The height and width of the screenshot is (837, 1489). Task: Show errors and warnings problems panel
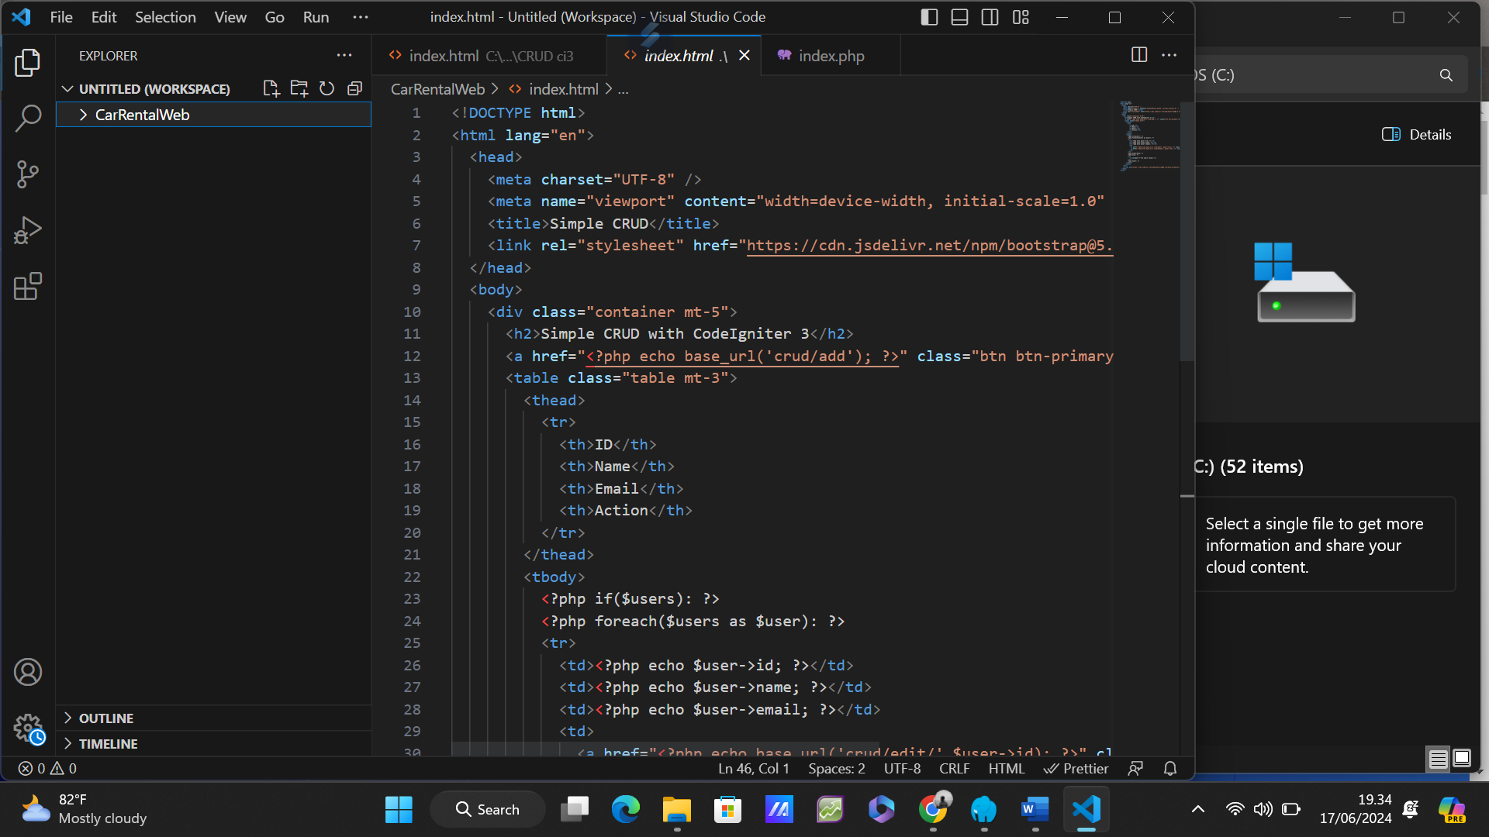48,768
